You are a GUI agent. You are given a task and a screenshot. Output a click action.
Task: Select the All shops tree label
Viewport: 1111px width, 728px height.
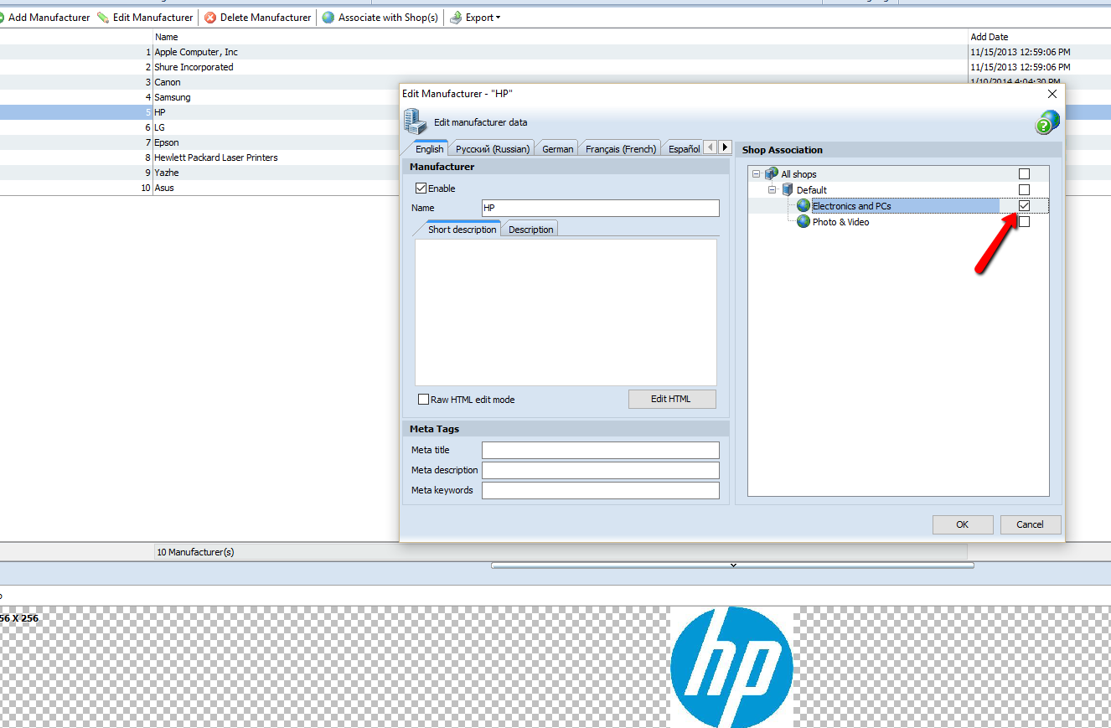click(x=798, y=174)
